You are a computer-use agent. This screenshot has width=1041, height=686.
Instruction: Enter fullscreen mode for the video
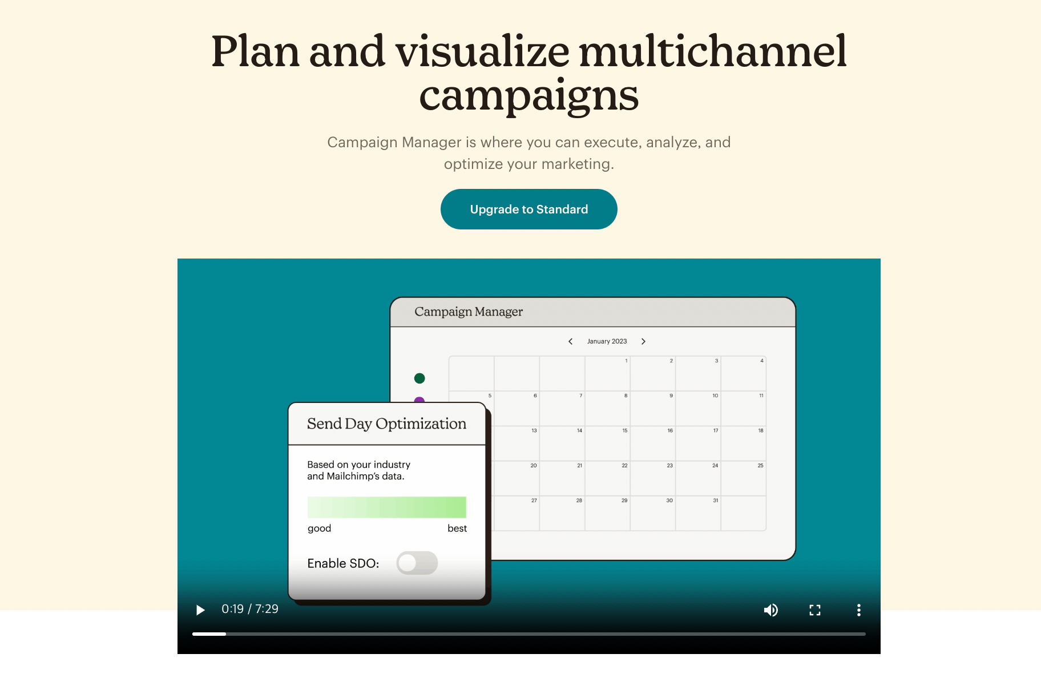(x=815, y=610)
